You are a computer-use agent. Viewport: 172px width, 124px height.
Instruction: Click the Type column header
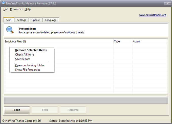click(x=123, y=41)
